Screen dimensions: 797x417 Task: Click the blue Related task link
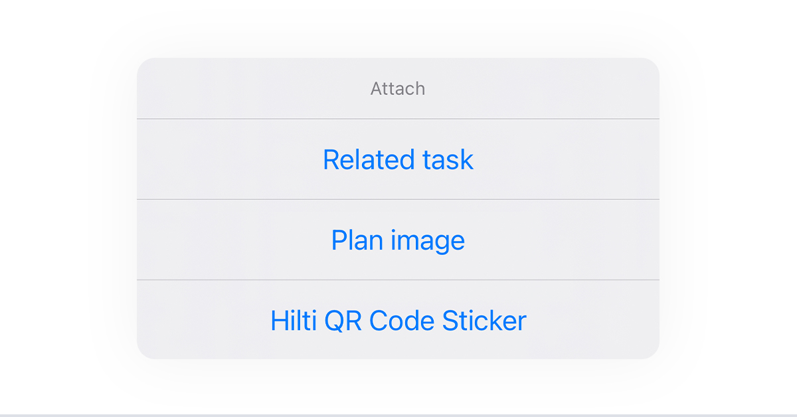pyautogui.click(x=398, y=160)
